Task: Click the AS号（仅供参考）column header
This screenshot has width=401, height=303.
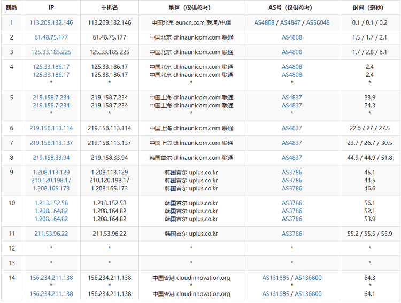Action: coord(292,7)
